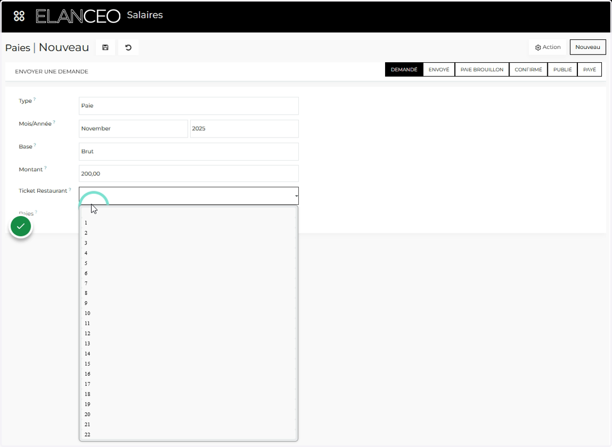The width and height of the screenshot is (612, 447).
Task: Select the Confirmé status stage
Action: point(528,70)
